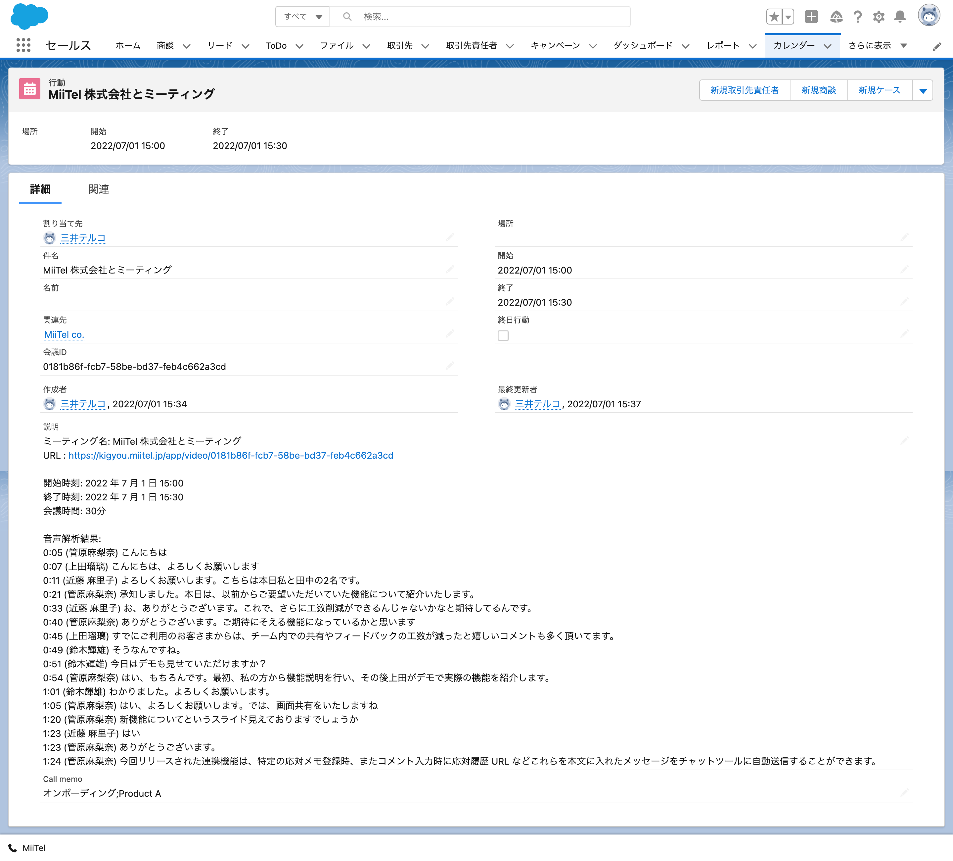Select the 詳細 tab
Screen dimensions: 953x861
coord(40,189)
